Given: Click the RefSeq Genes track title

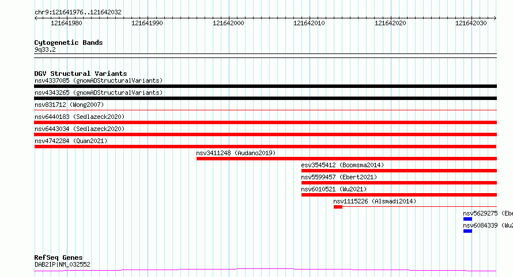Looking at the screenshot, I should coord(58,257).
